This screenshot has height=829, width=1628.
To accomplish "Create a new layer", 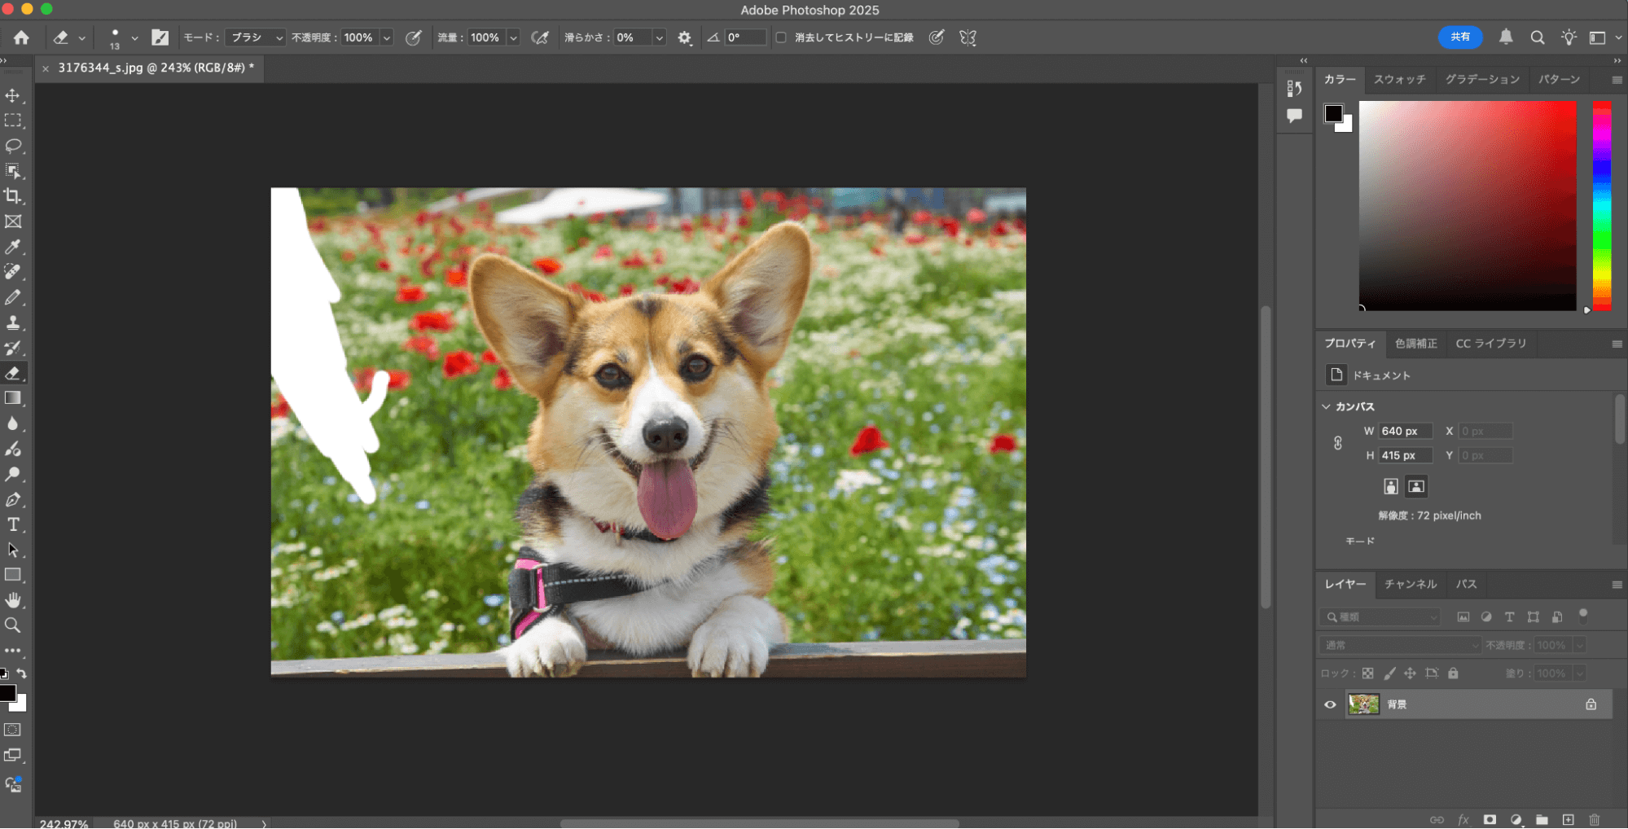I will pos(1568,819).
